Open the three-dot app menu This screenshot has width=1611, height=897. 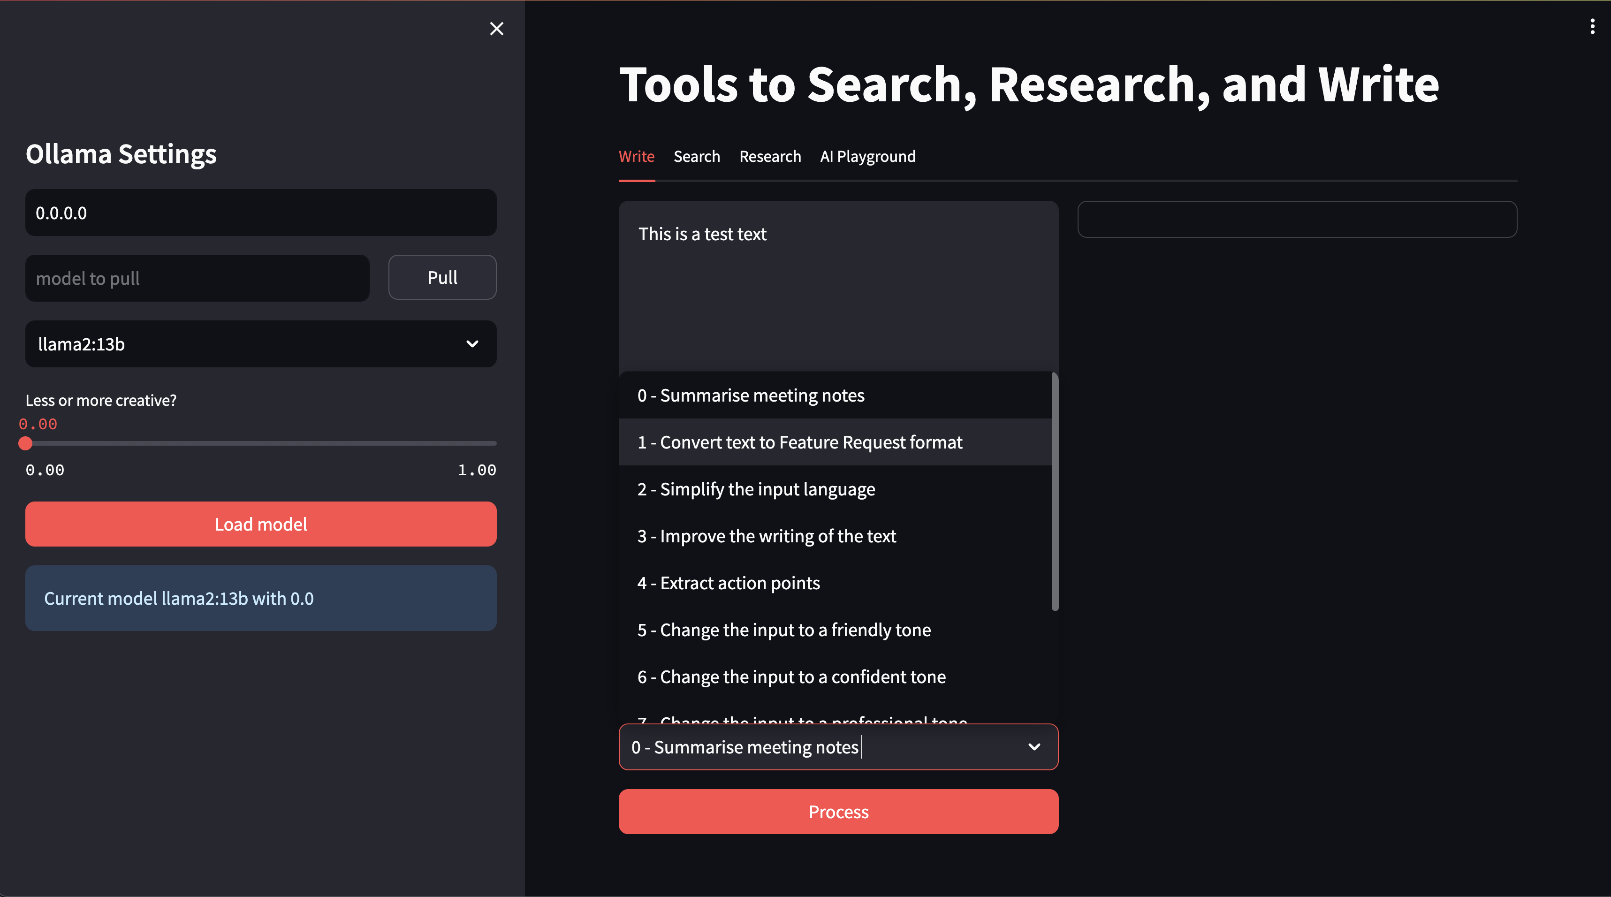coord(1592,26)
